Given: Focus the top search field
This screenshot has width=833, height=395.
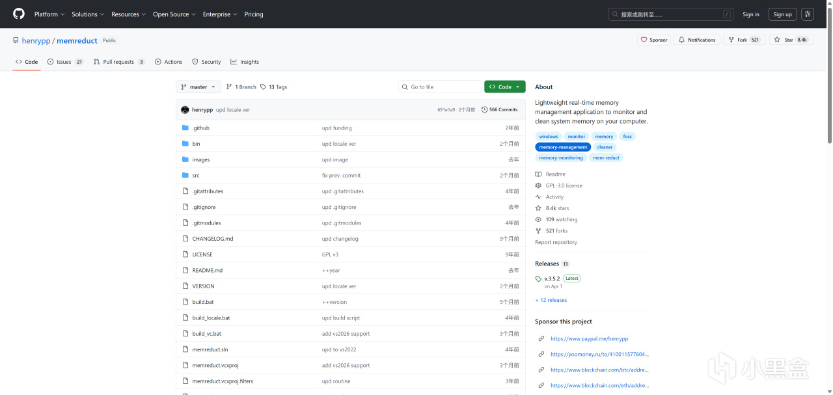Looking at the screenshot, I should click(x=671, y=14).
